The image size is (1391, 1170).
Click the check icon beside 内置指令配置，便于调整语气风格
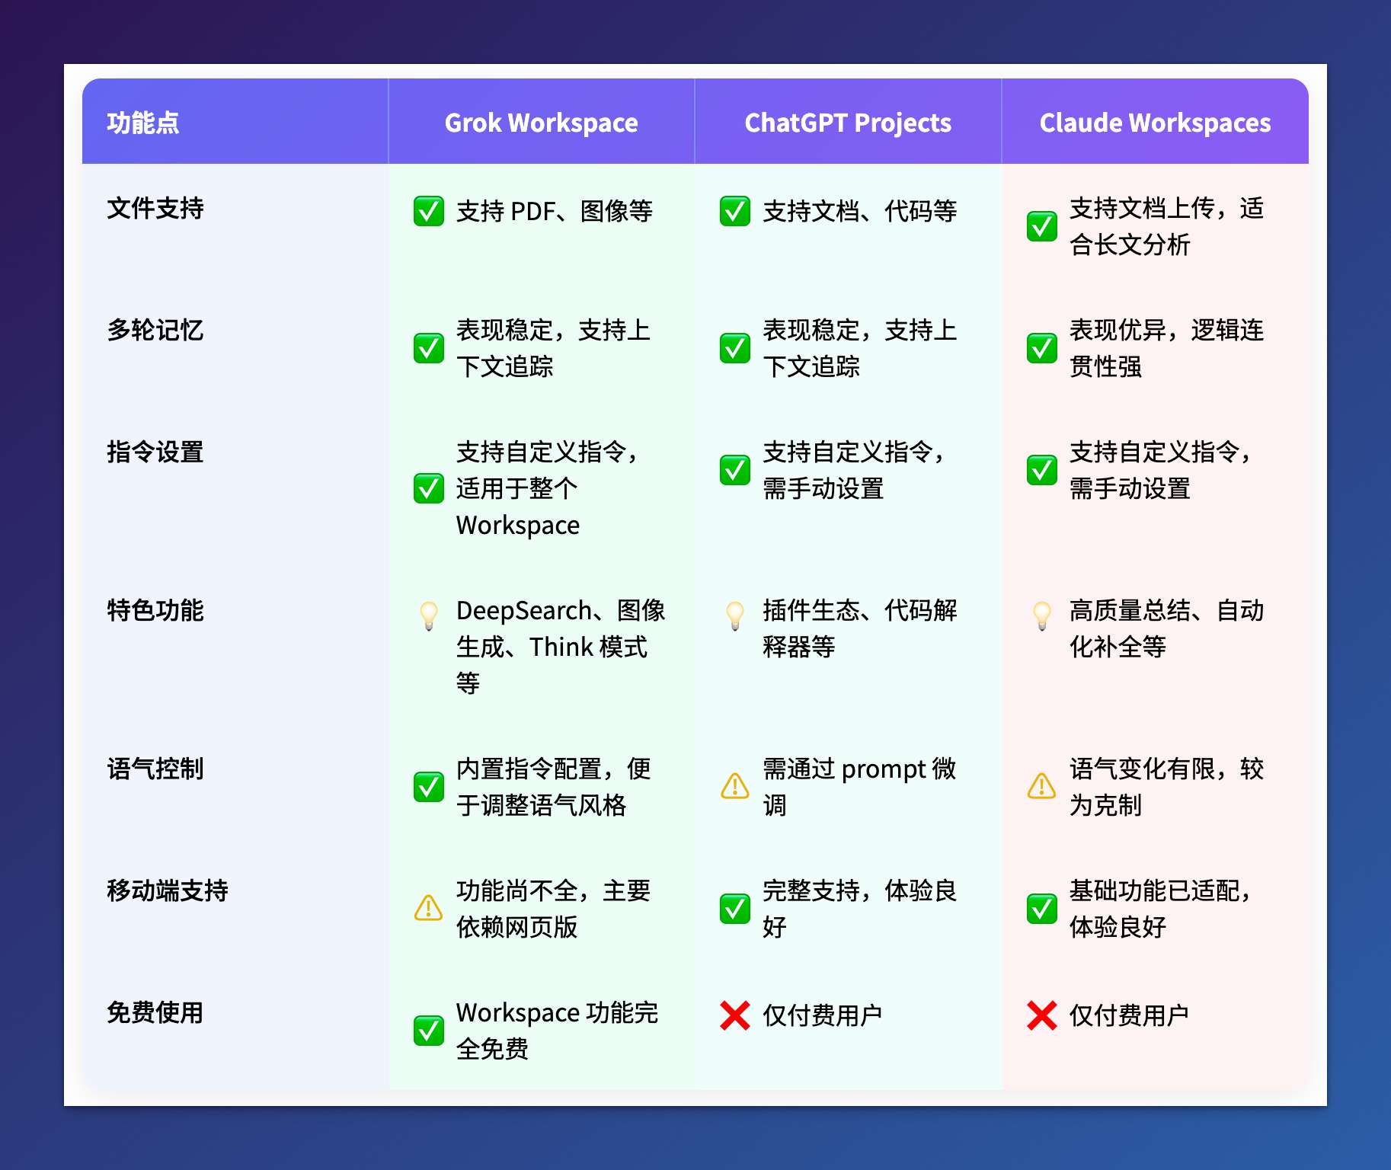tap(429, 787)
